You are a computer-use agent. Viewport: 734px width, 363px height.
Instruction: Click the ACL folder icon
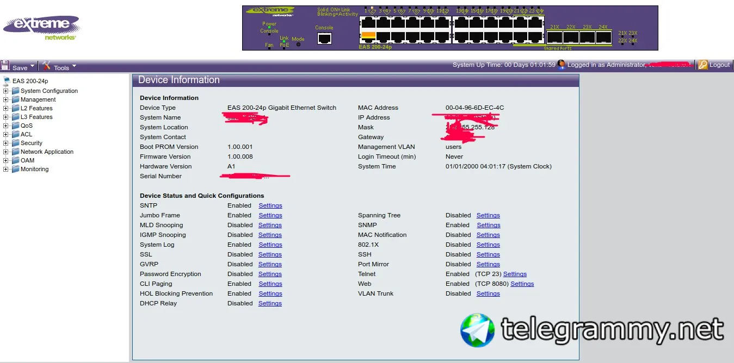15,134
